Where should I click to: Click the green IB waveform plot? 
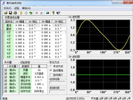click(x=103, y=75)
